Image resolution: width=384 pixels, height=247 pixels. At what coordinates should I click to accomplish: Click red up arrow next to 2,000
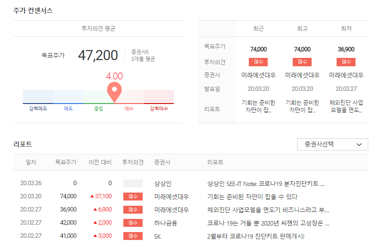95,223
